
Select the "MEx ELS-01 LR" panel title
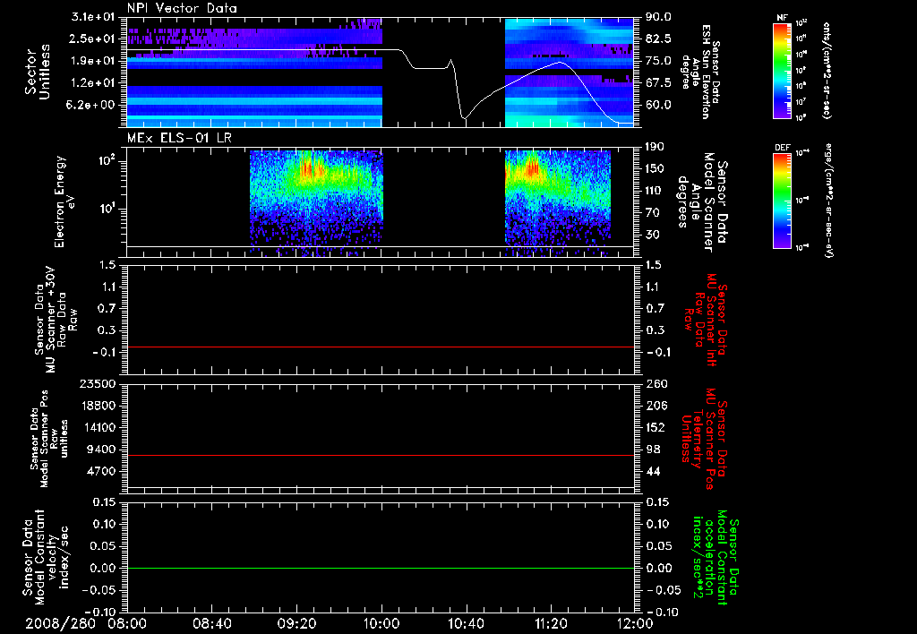[179, 138]
